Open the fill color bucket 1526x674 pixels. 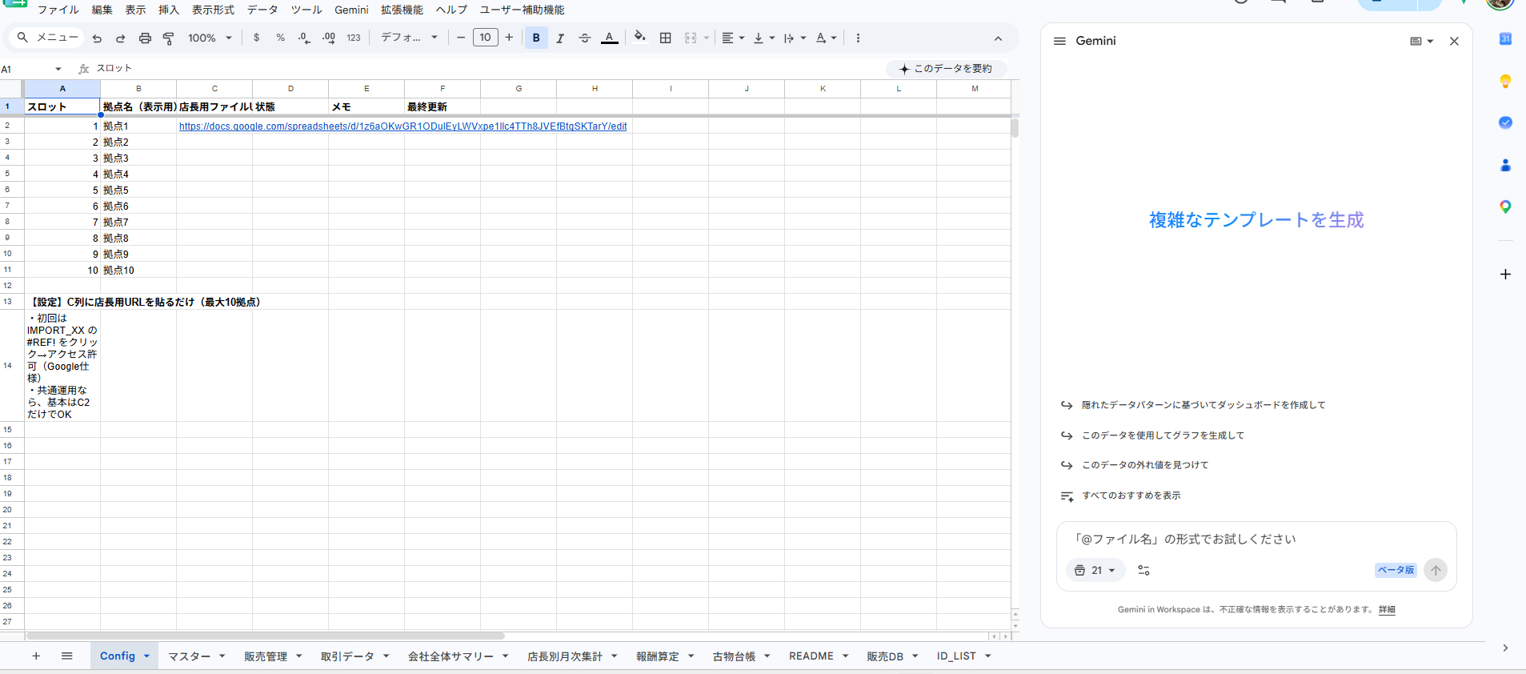(x=639, y=37)
